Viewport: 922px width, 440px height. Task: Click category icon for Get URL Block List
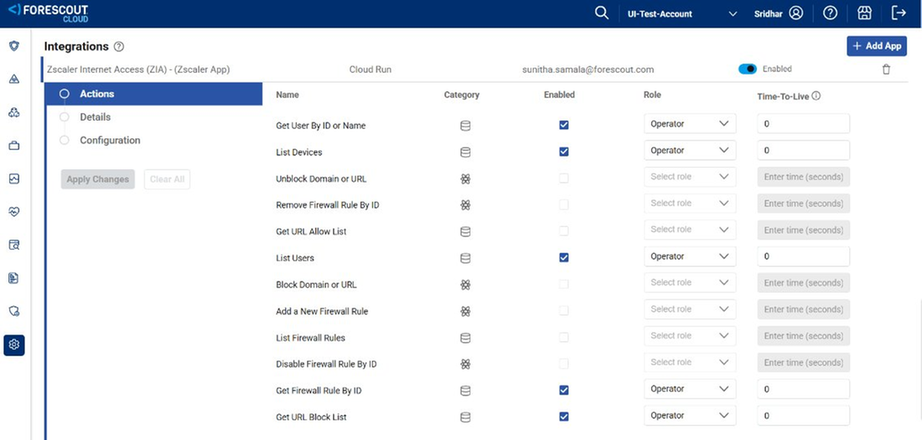(x=465, y=417)
